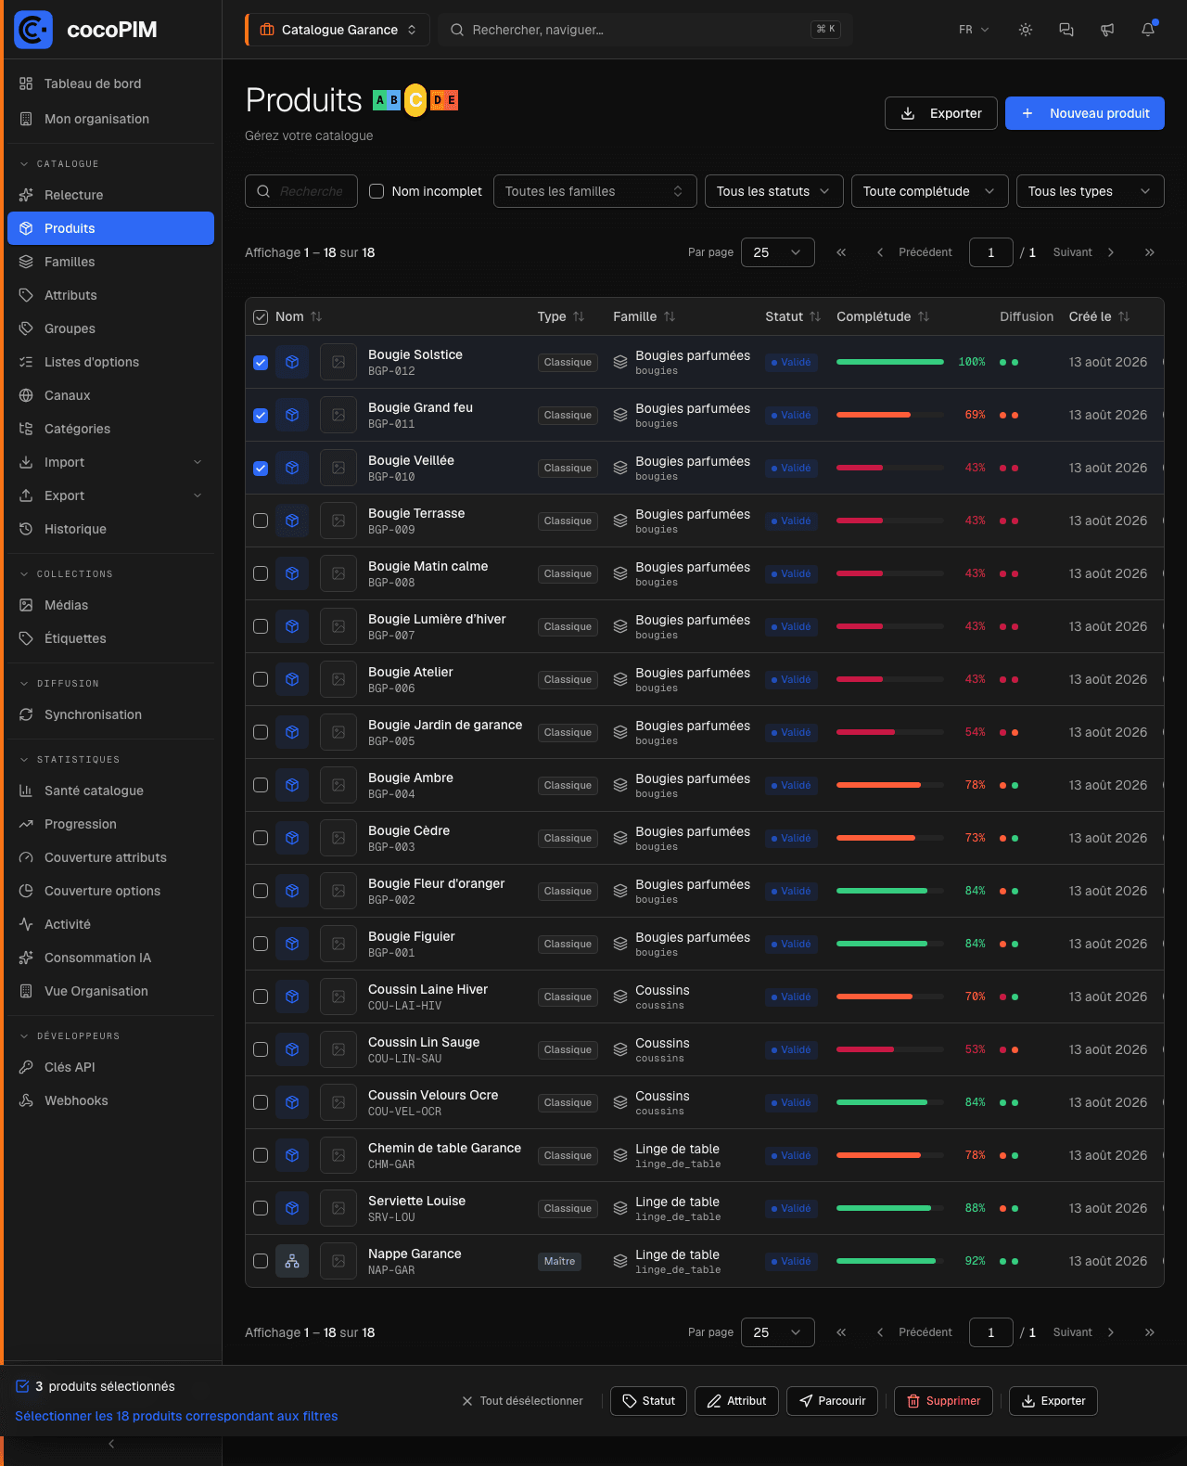
Task: Click the completeness bar for Bougie Solstice
Action: click(890, 362)
